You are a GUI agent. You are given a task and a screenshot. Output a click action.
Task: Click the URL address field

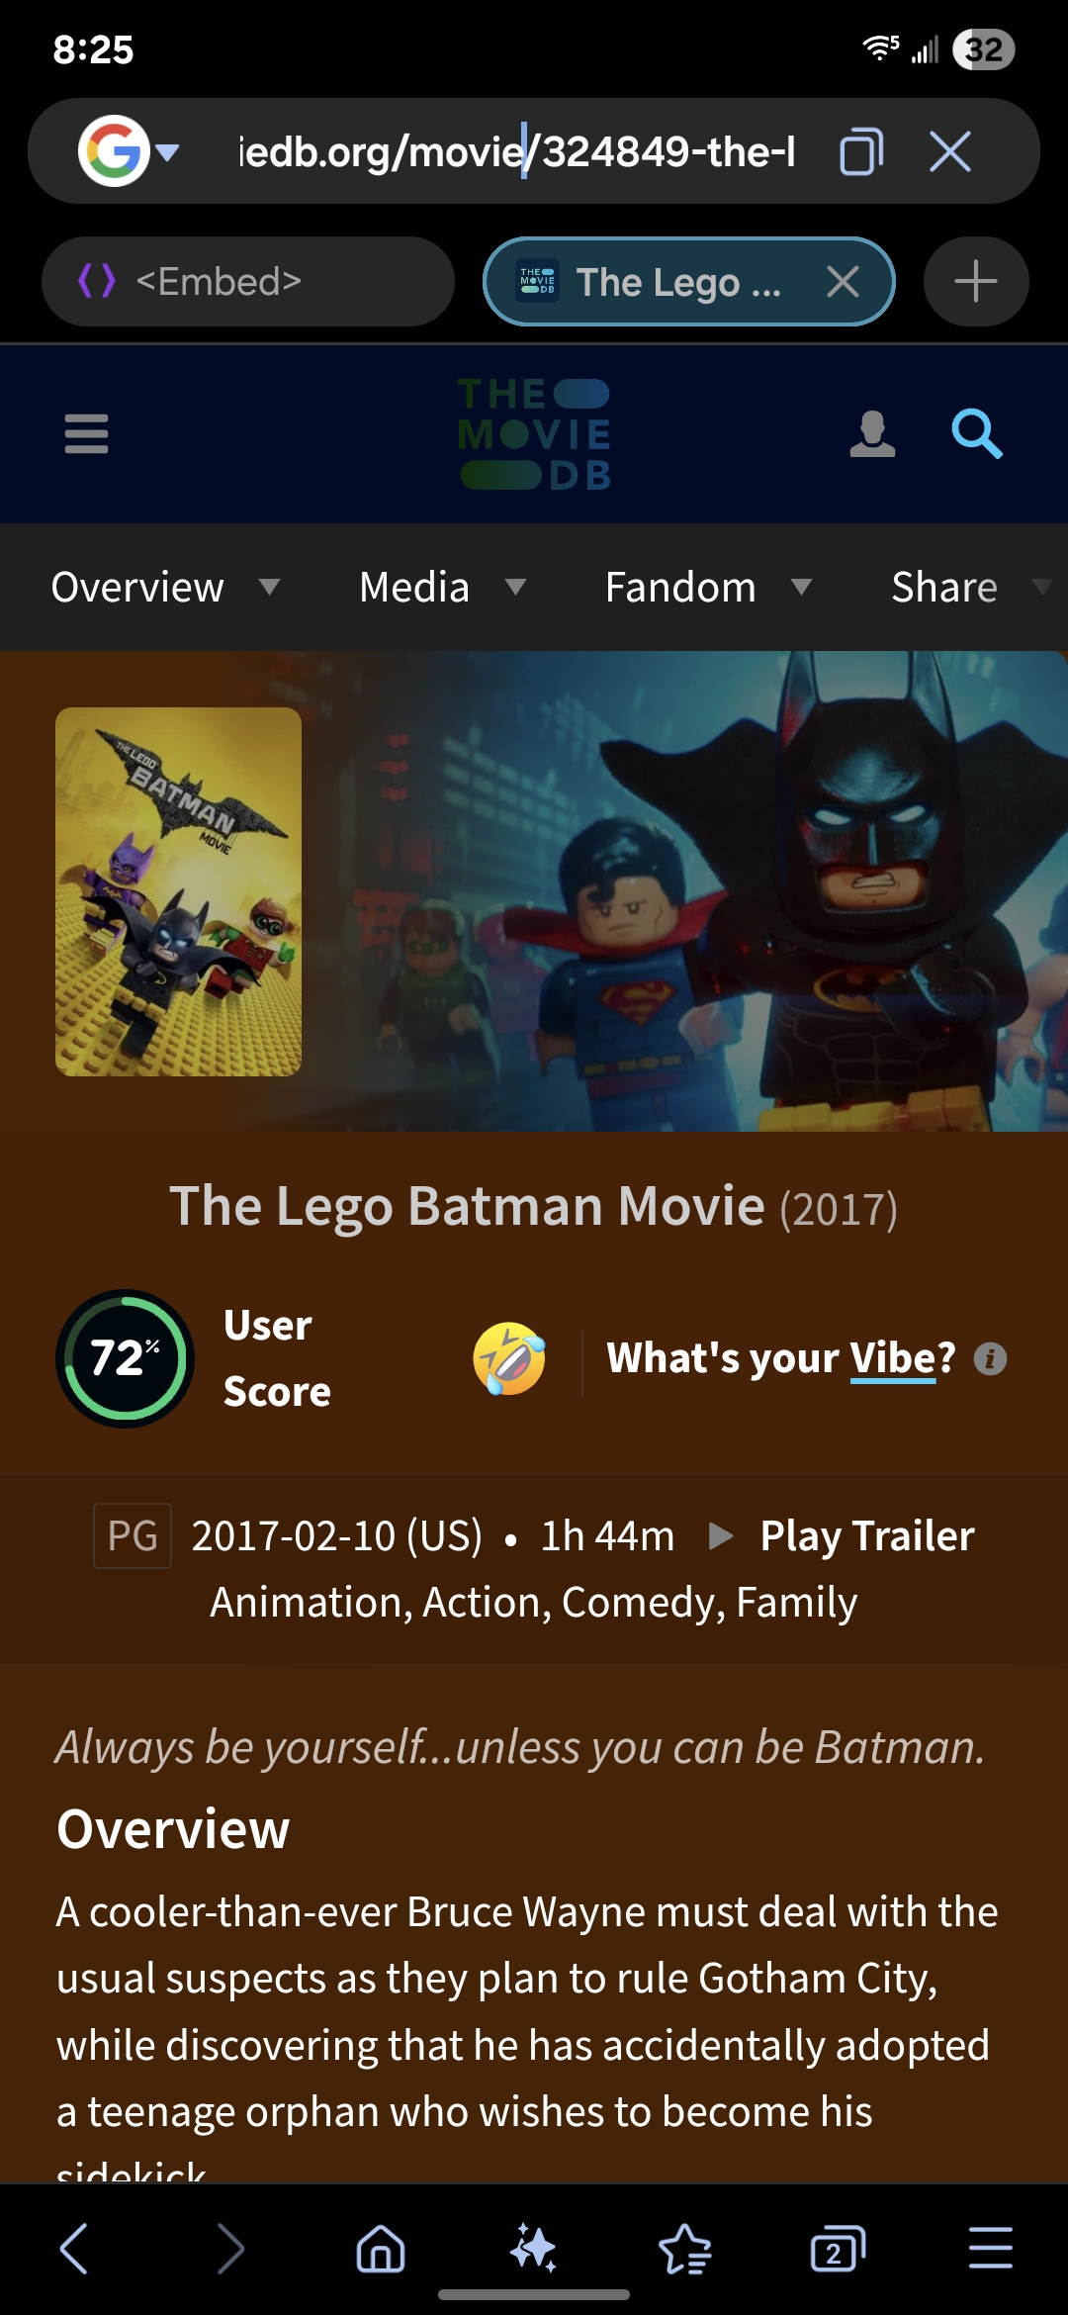pos(517,151)
